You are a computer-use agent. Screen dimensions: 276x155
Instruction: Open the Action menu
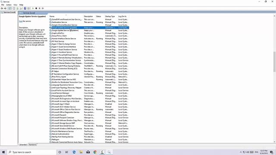click(9, 5)
